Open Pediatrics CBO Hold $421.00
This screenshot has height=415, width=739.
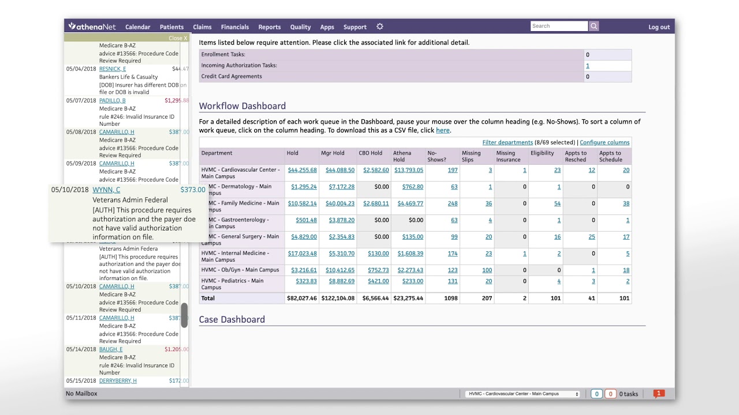(379, 281)
